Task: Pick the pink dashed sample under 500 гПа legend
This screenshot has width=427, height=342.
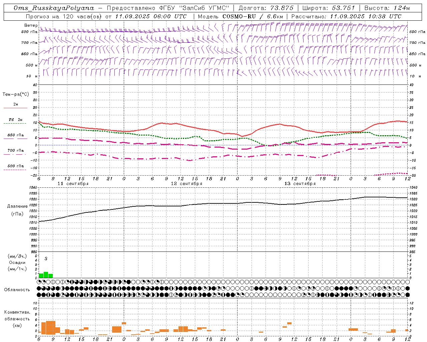Action: click(15, 170)
